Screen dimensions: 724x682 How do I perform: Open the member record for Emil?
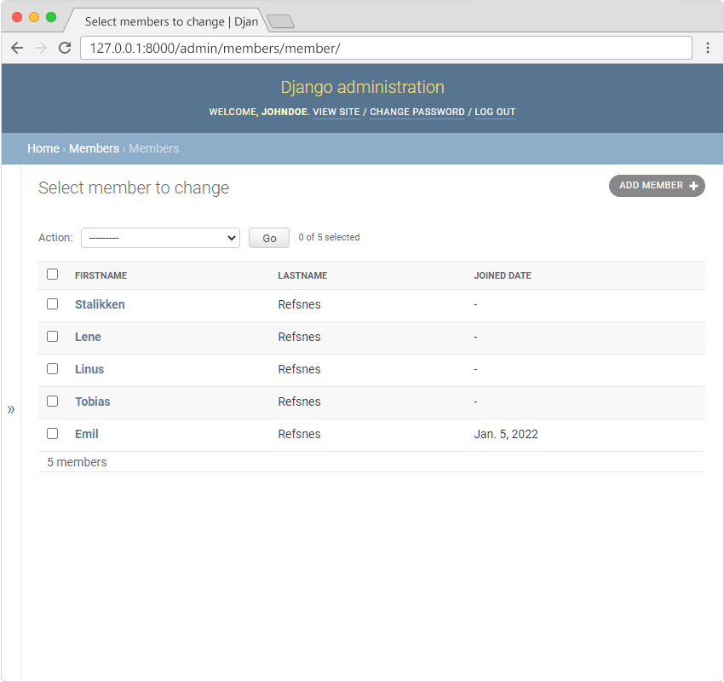click(x=86, y=433)
